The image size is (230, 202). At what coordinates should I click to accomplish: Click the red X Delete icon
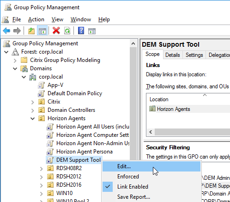point(56,31)
